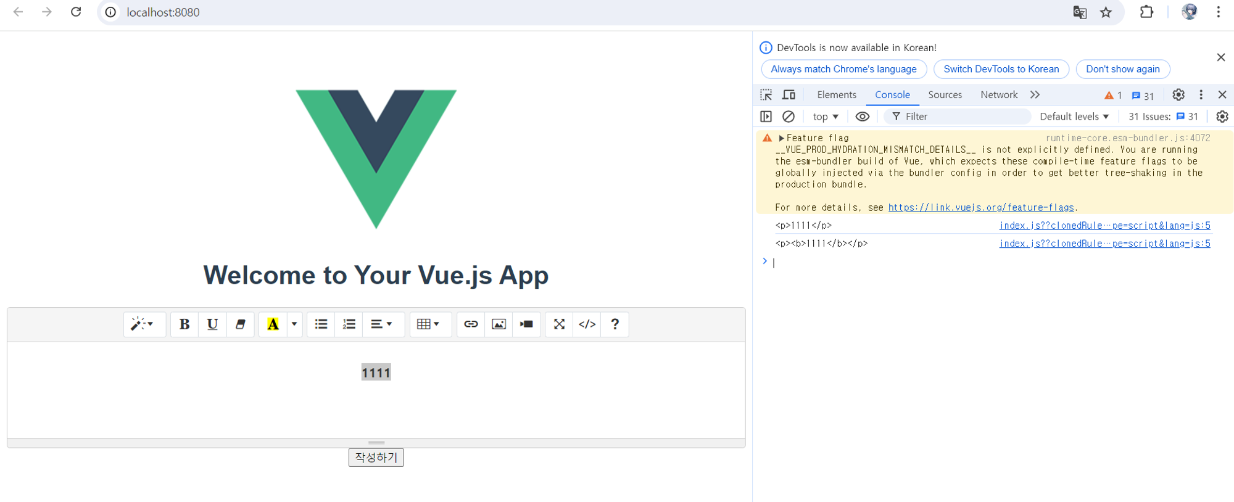Open the browser extensions puzzle icon
1234x502 pixels.
1146,12
